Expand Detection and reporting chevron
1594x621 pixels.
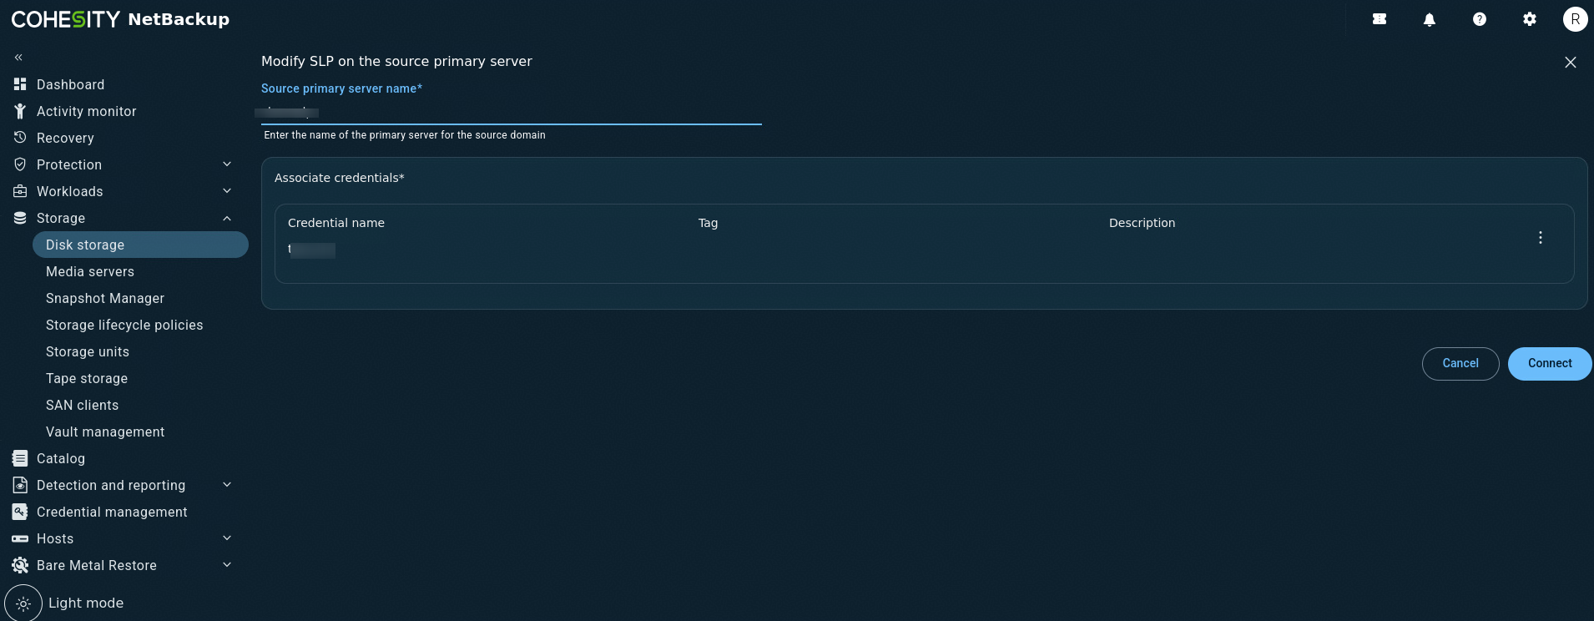click(x=227, y=485)
